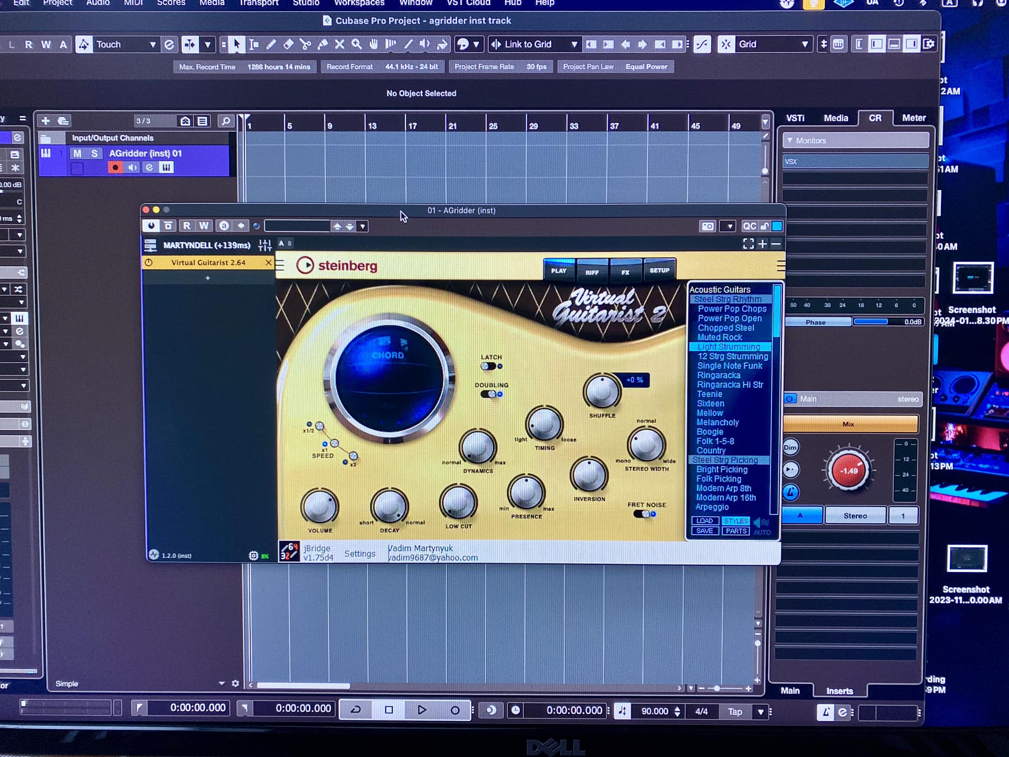Screen dimensions: 1009x757
Task: Click the SETUP button in Virtual Guitarist
Action: 659,270
